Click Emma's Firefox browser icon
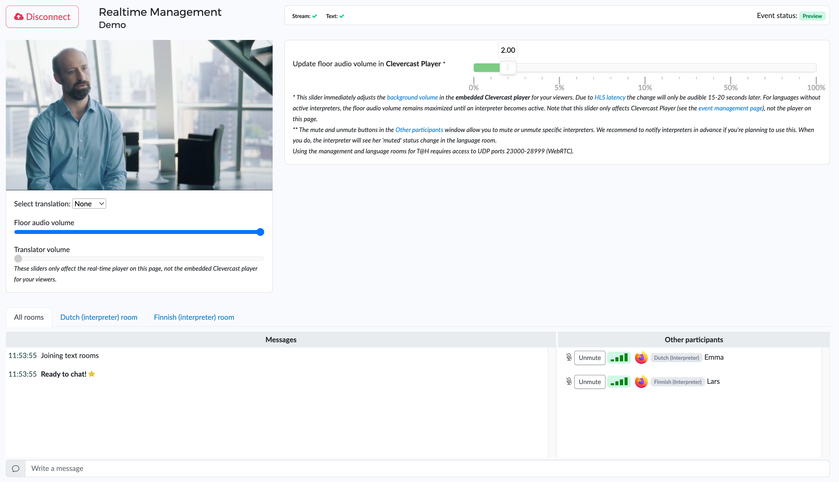Viewport: 839px width, 482px height. [641, 357]
